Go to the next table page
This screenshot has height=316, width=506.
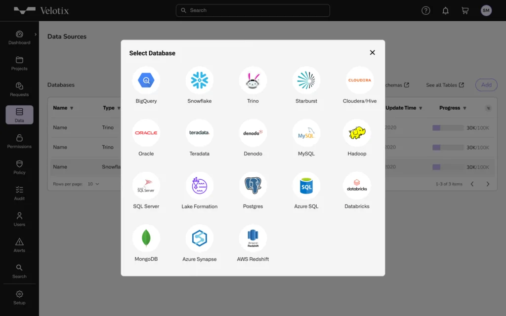(x=488, y=184)
